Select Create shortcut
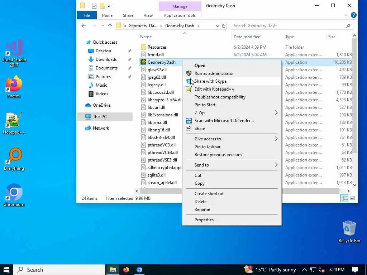This screenshot has width=367, height=275. (x=232, y=194)
